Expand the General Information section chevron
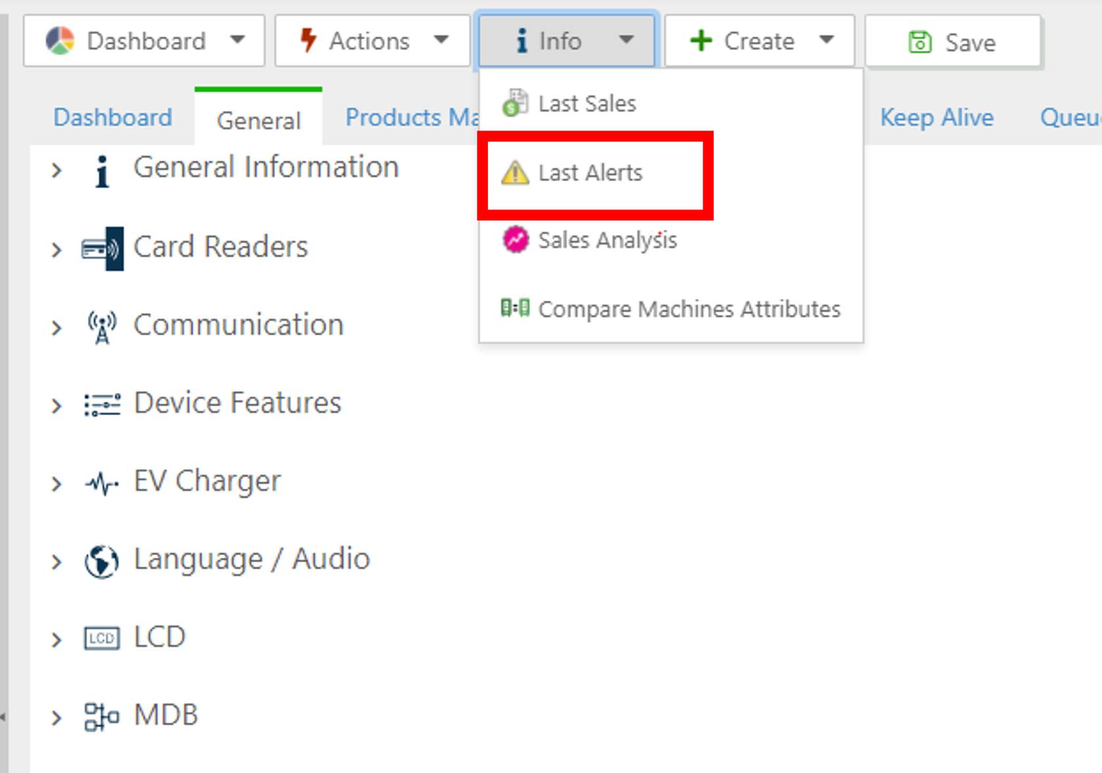Image resolution: width=1102 pixels, height=773 pixels. 56,171
